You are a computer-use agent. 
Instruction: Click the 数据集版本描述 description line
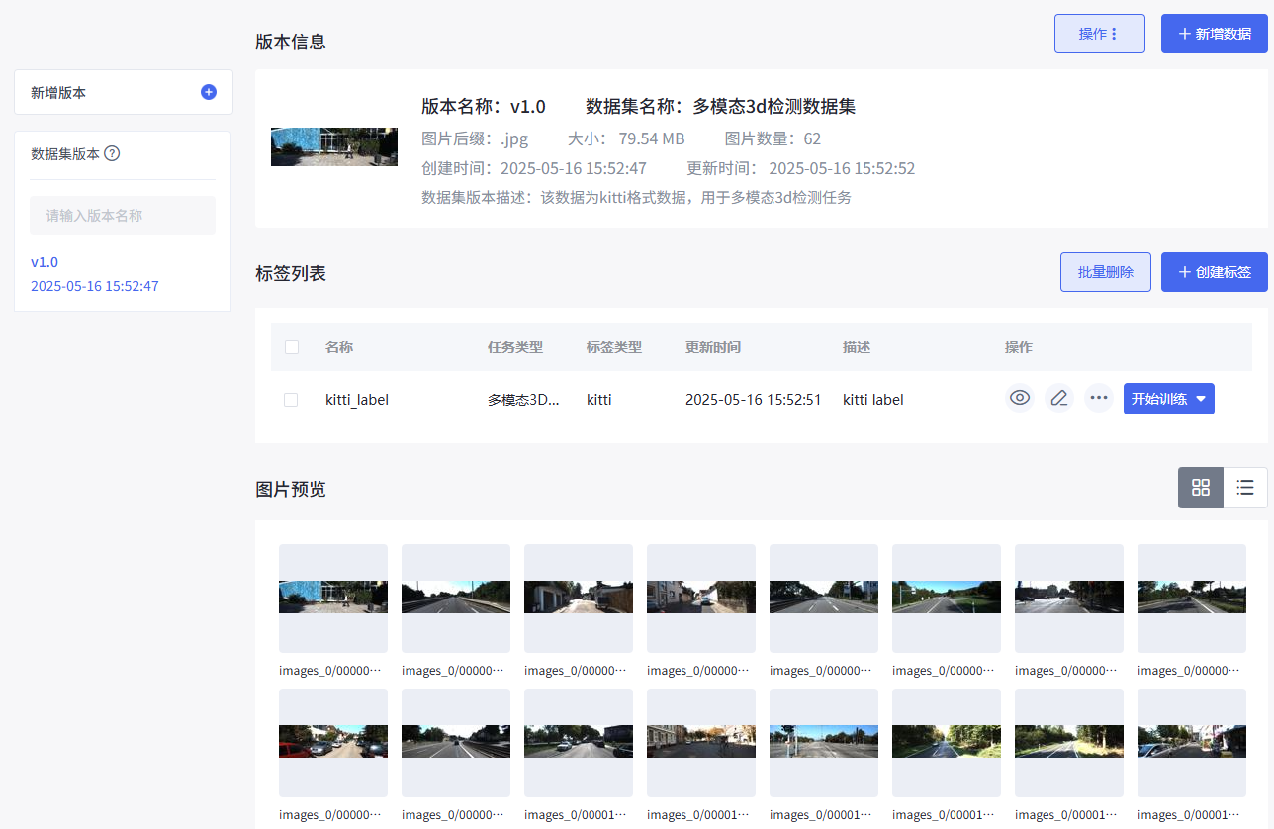636,197
